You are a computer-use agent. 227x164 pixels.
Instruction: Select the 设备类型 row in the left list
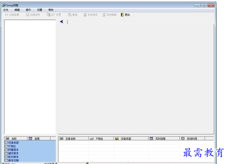(30, 143)
